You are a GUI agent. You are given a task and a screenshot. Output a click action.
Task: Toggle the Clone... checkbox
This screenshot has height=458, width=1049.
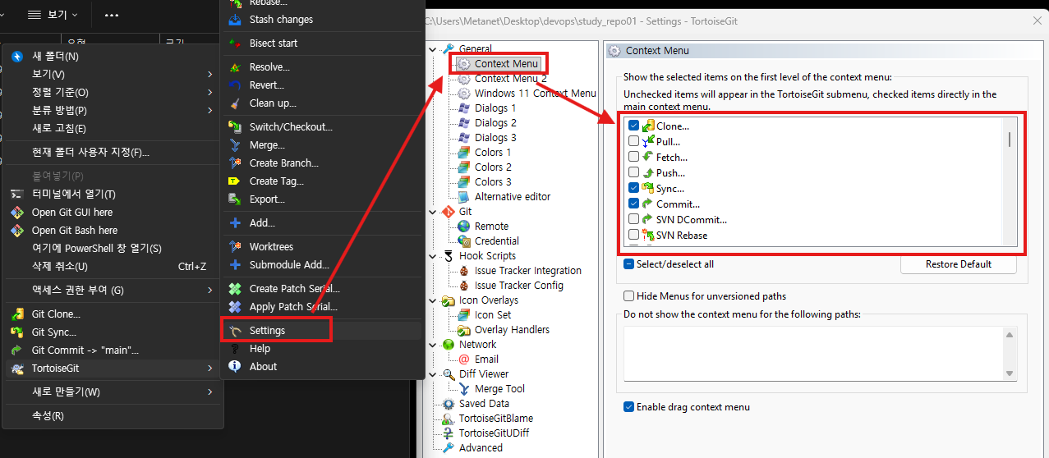point(633,126)
